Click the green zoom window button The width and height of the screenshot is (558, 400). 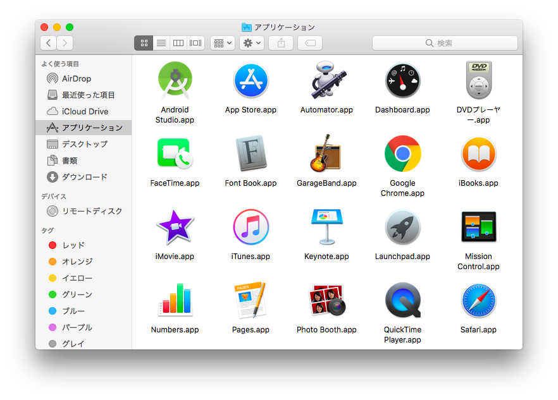pyautogui.click(x=70, y=27)
